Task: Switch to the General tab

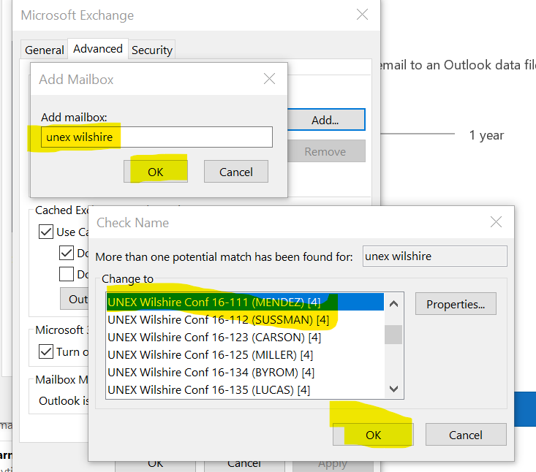Action: [45, 50]
